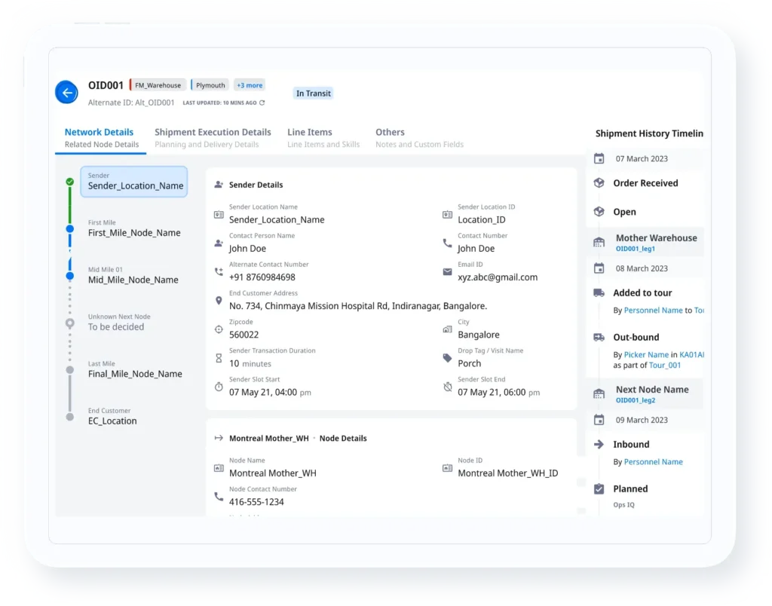
Task: Switch to the Shipment Execution Details tab
Action: click(213, 132)
